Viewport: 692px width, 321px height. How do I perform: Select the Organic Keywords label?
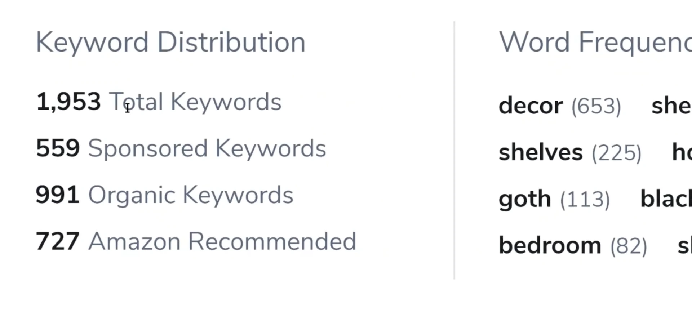coord(191,195)
